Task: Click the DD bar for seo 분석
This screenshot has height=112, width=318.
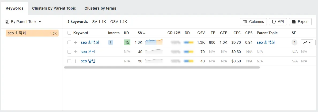Action: pos(189,52)
